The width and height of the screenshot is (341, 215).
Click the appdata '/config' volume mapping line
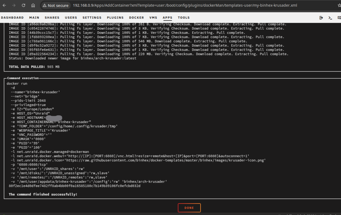89,182
